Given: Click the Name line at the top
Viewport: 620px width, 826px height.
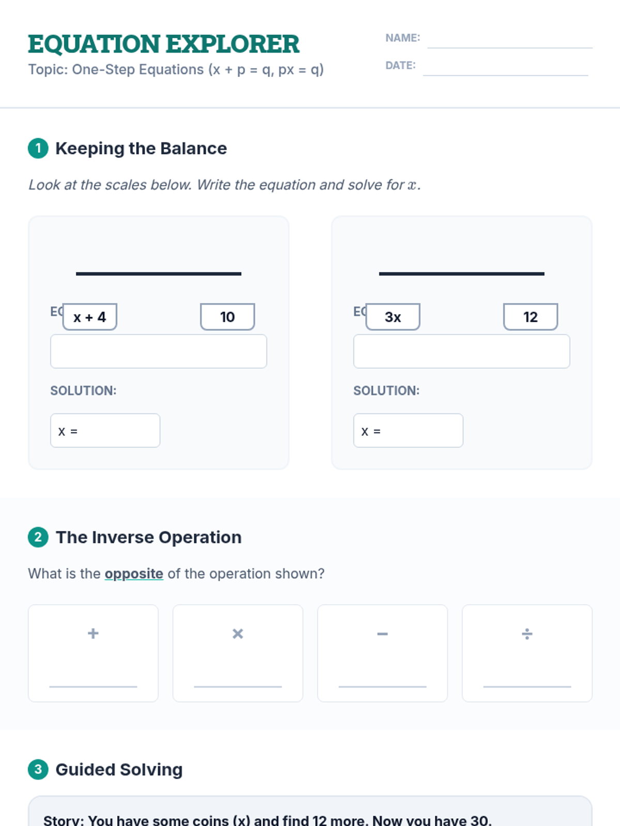Looking at the screenshot, I should pyautogui.click(x=509, y=42).
